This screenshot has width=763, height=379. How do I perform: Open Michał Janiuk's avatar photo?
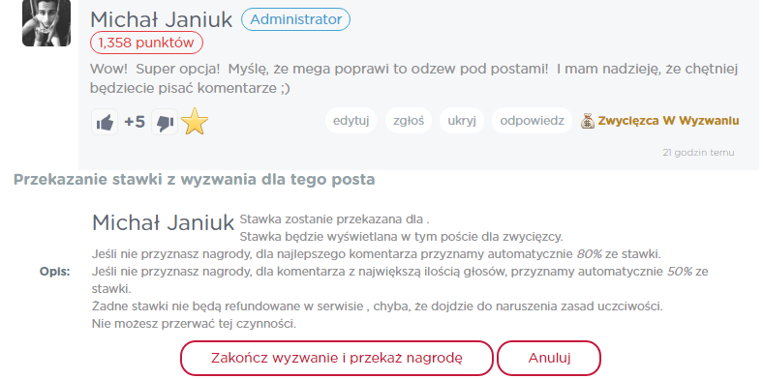[x=46, y=23]
